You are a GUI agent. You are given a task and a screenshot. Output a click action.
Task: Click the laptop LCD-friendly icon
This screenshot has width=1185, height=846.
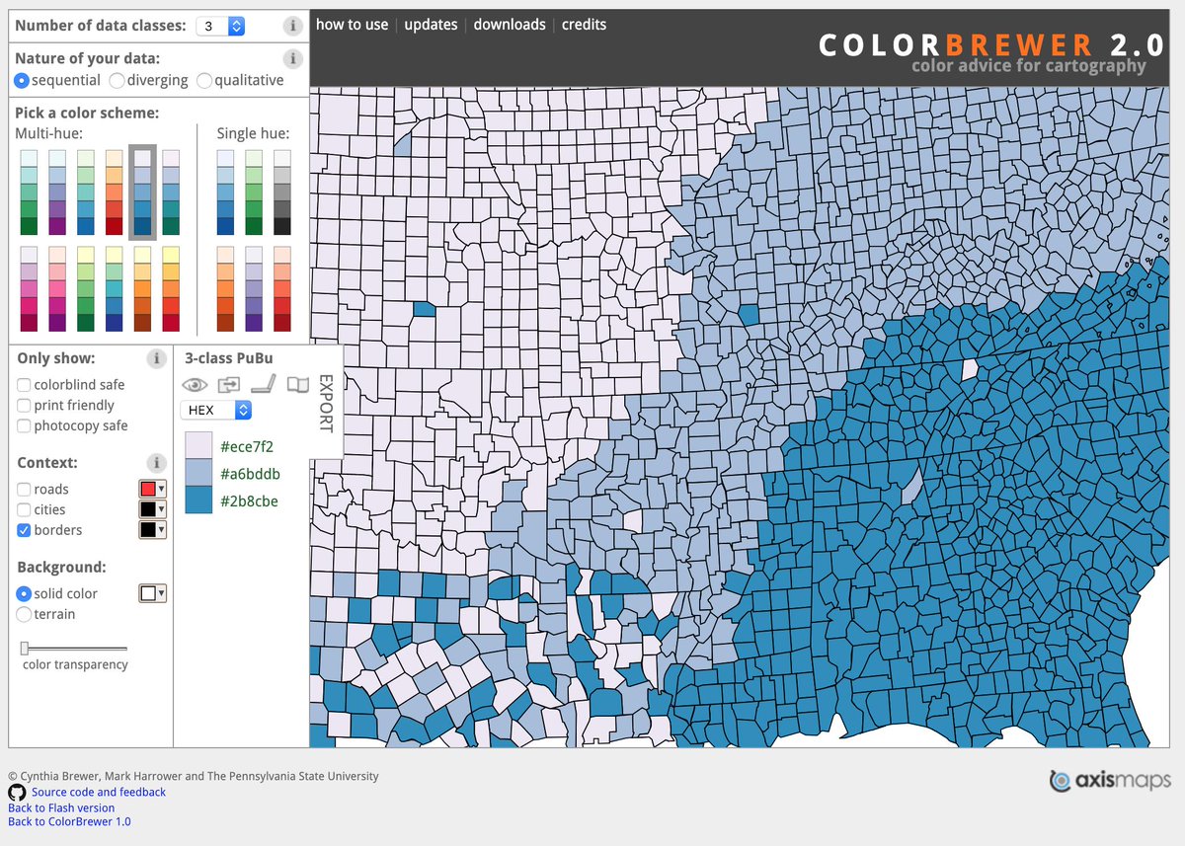[263, 385]
